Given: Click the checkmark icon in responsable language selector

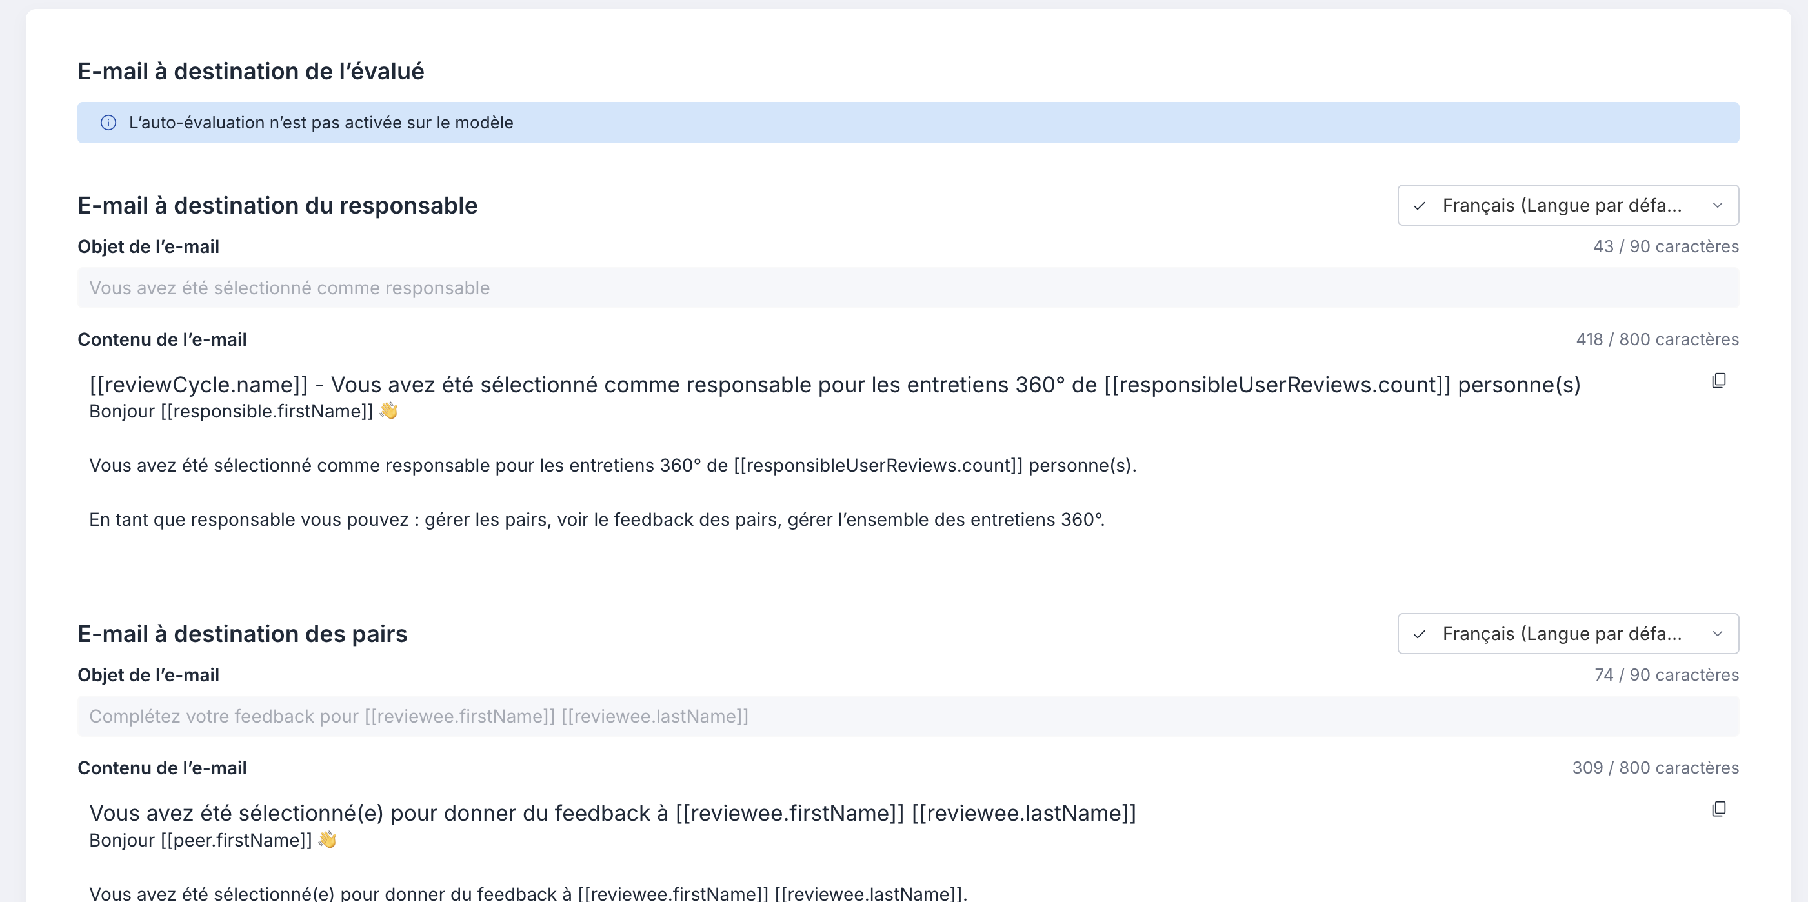Looking at the screenshot, I should (1419, 206).
